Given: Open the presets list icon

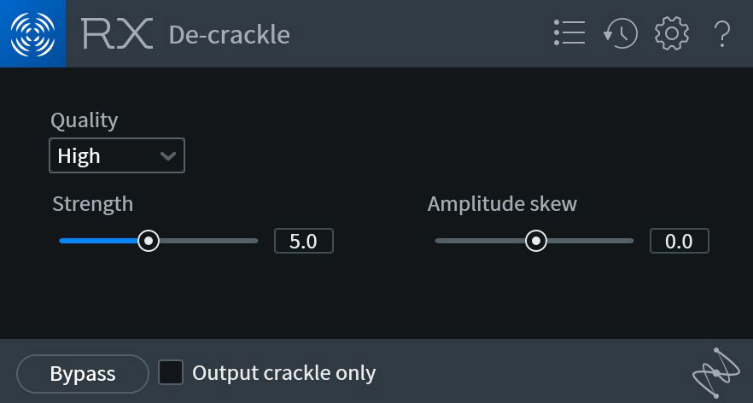Looking at the screenshot, I should coord(569,33).
